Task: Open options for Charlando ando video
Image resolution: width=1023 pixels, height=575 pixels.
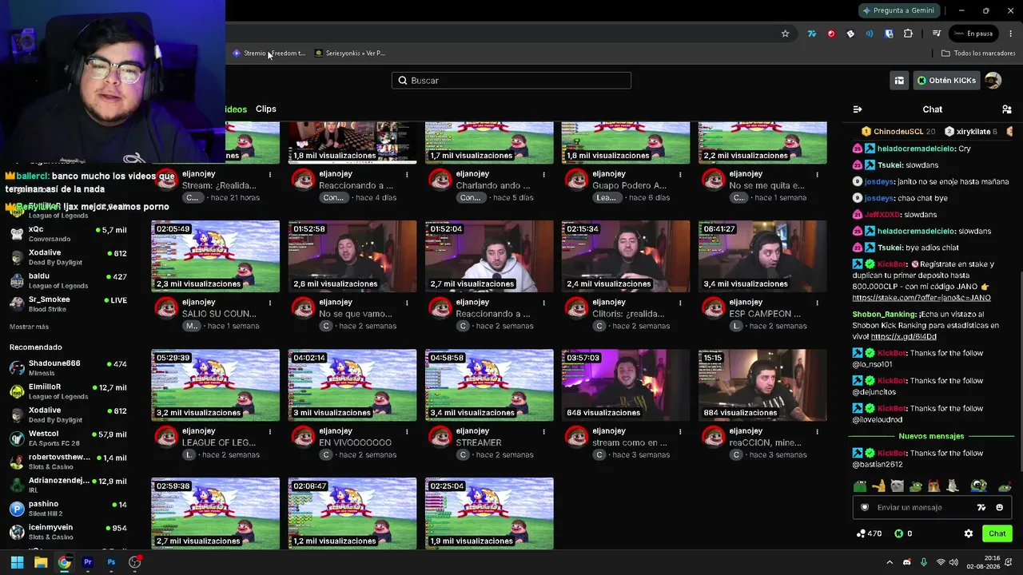Action: [x=543, y=174]
